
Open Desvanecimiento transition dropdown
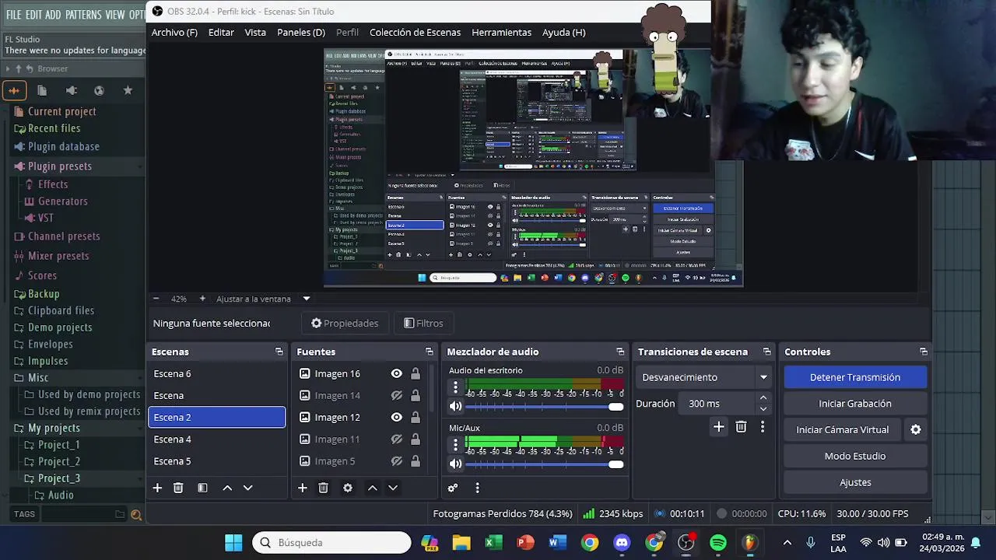pyautogui.click(x=704, y=377)
